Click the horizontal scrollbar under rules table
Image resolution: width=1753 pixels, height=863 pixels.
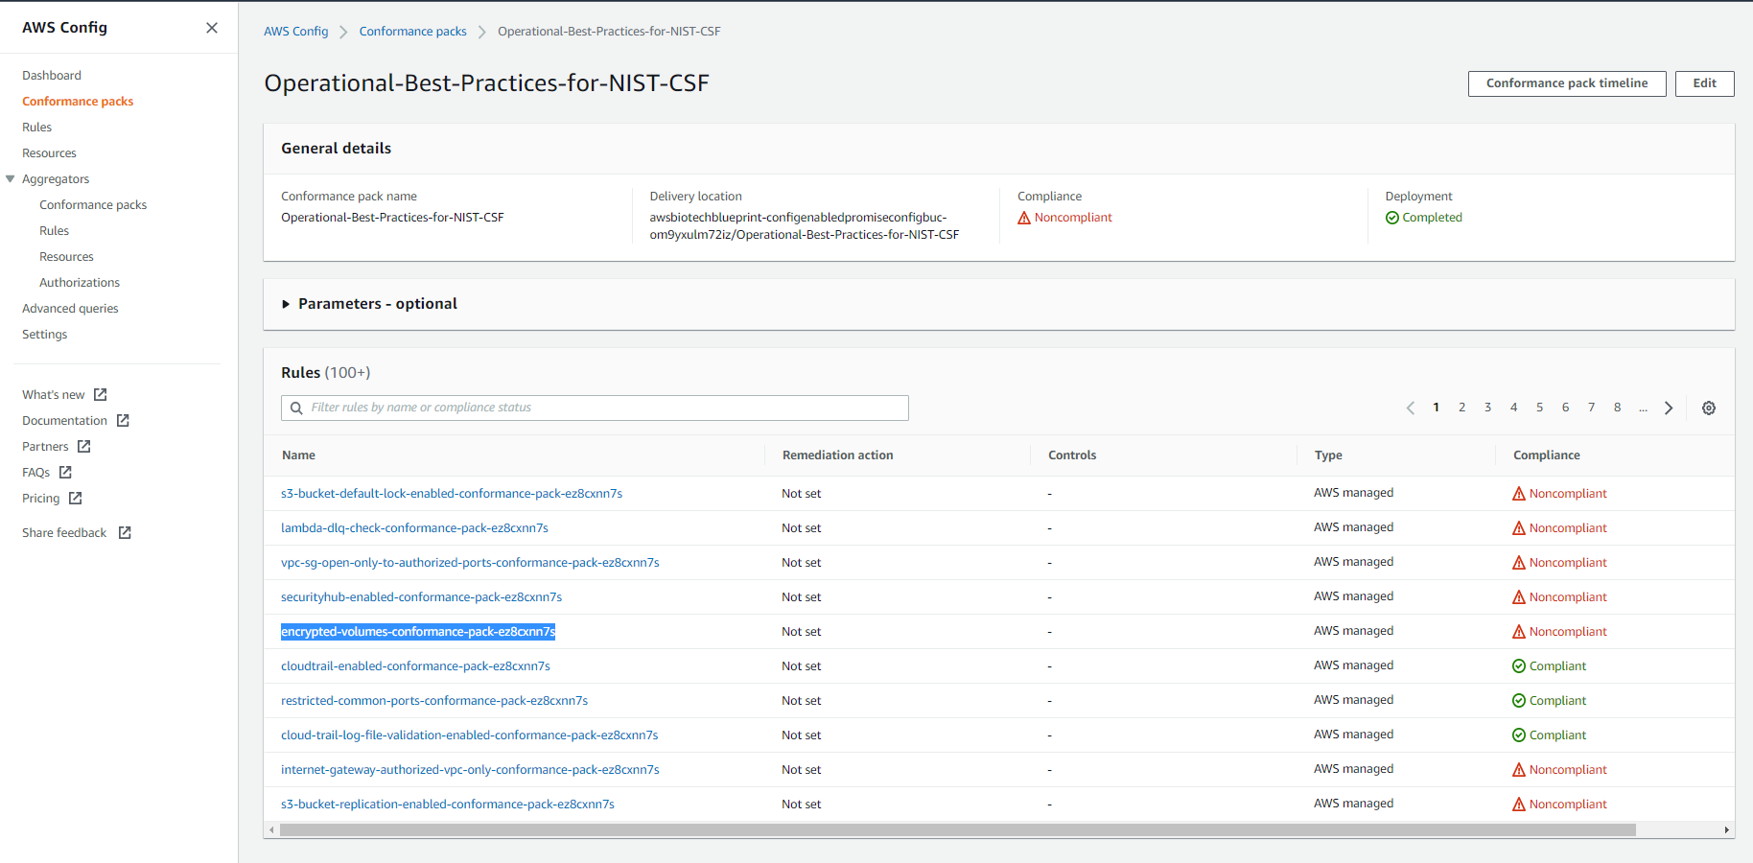click(957, 830)
